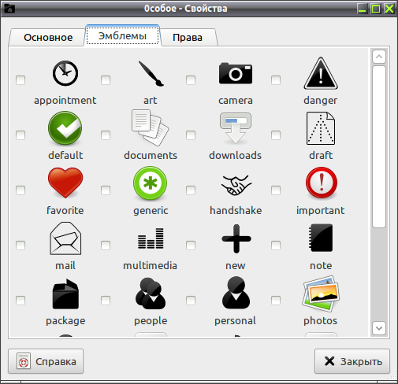This screenshot has height=384, width=398.
Task: Select the green checkmark default emblem
Action: 65,128
